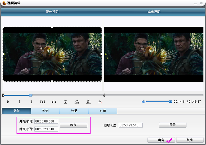Click the trim end marker on timeline
The width and height of the screenshot is (206, 145).
pos(104,95)
